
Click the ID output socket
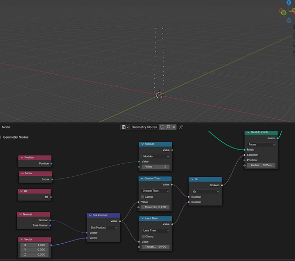coord(51,197)
